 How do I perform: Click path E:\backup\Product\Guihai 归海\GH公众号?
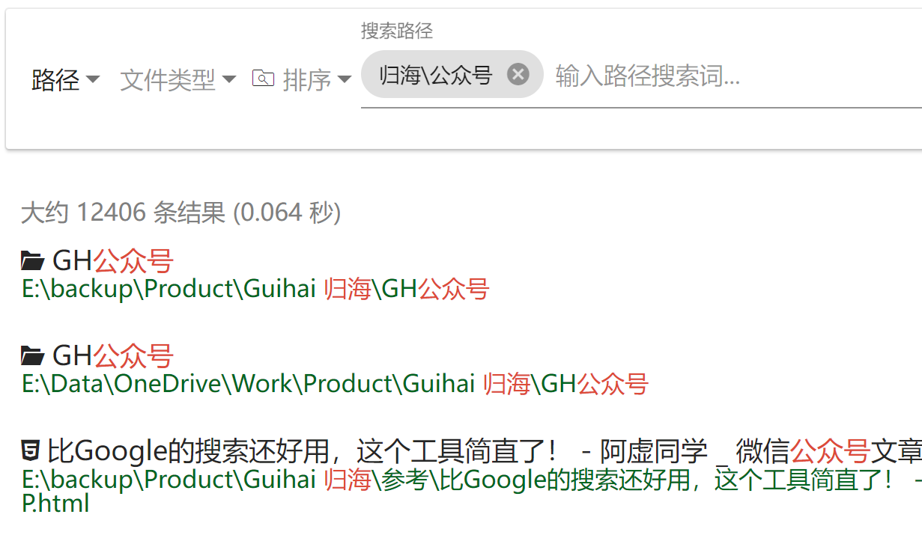click(x=256, y=289)
